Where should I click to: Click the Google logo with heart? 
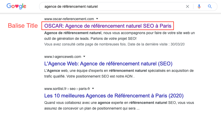16,6
